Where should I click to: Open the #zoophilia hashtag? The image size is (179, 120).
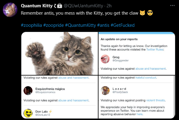31,25
